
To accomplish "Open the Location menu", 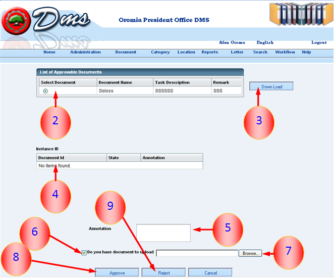I will (x=186, y=52).
